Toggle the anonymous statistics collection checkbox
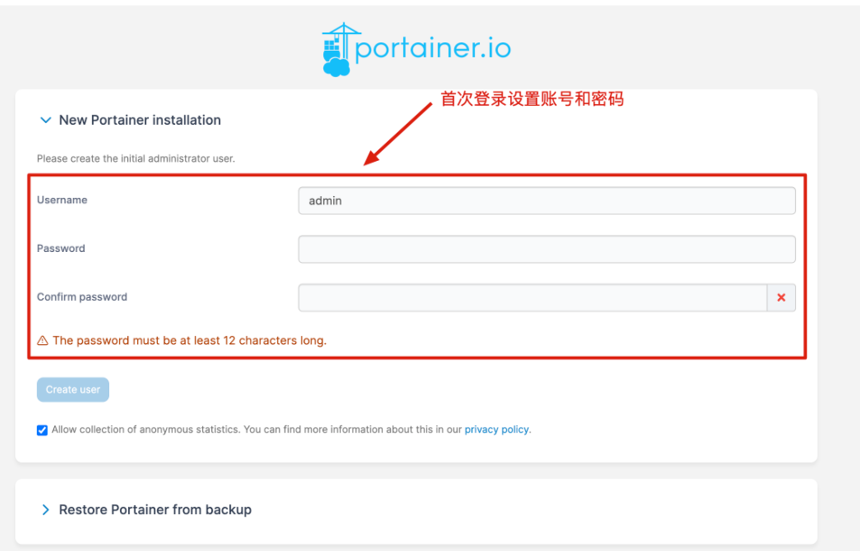 coord(42,430)
